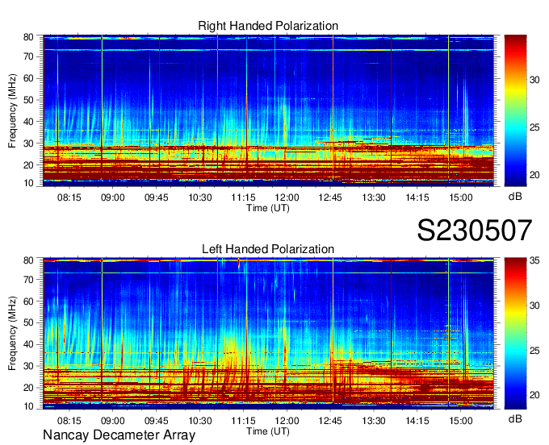Select the S230507 date label

pos(475,231)
